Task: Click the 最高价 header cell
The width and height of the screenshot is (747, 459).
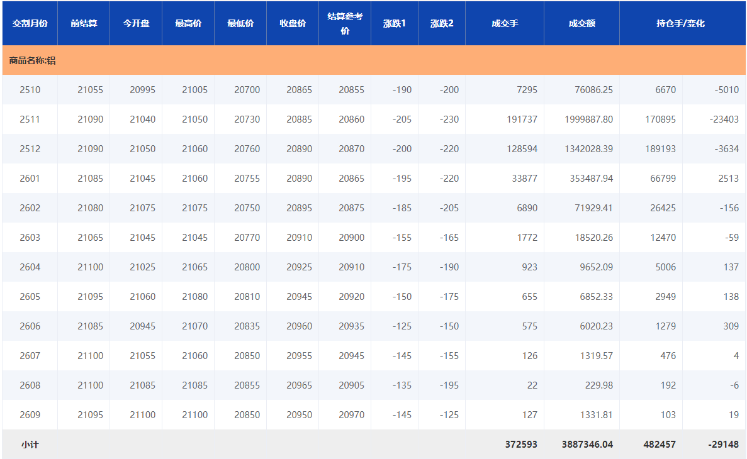Action: 188,23
